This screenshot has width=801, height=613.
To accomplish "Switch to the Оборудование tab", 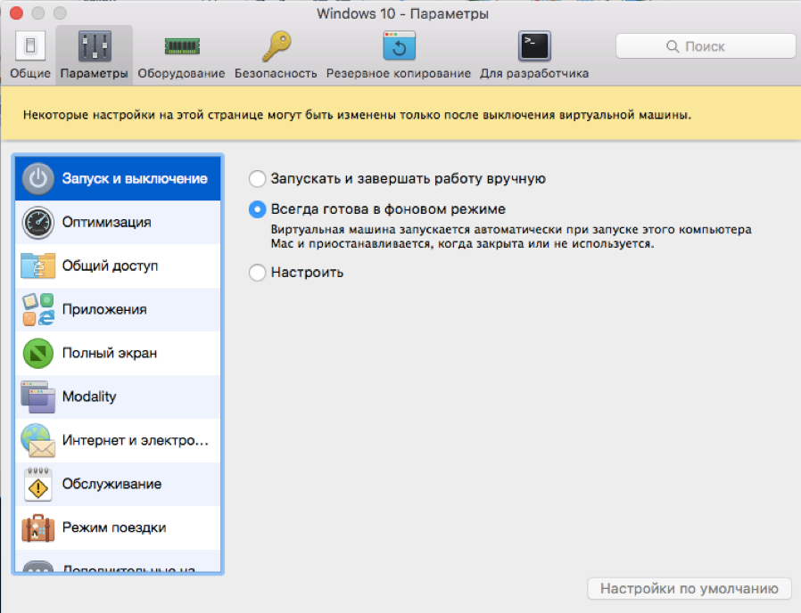I will pyautogui.click(x=181, y=52).
